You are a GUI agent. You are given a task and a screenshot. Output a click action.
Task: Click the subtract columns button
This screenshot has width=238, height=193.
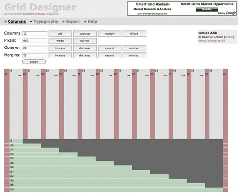point(85,34)
